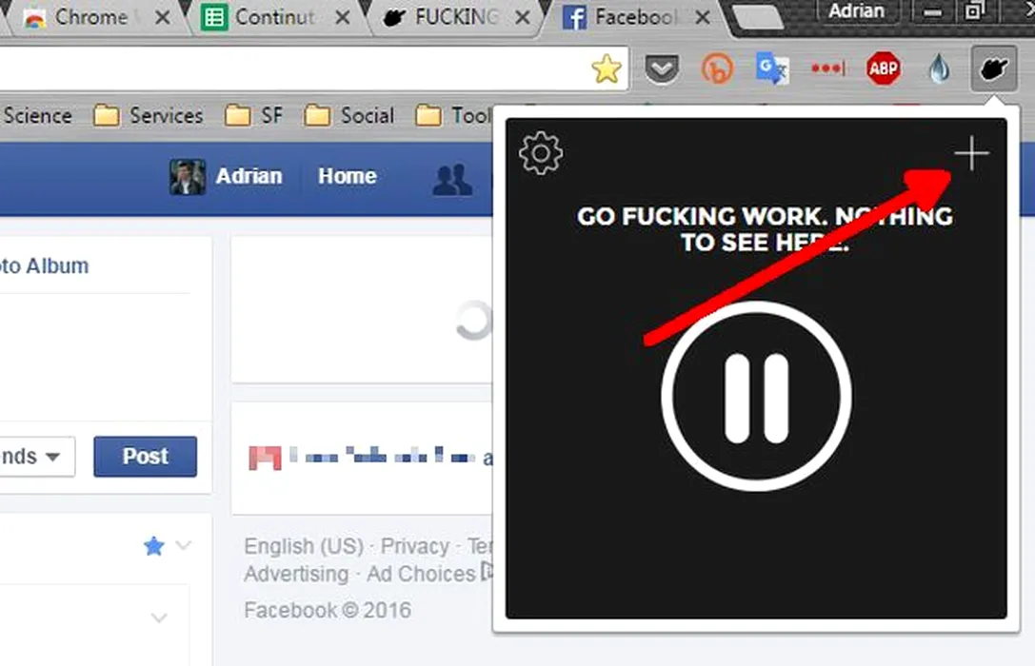The image size is (1035, 666).
Task: Switch to the Facebook browser tab
Action: tap(632, 17)
